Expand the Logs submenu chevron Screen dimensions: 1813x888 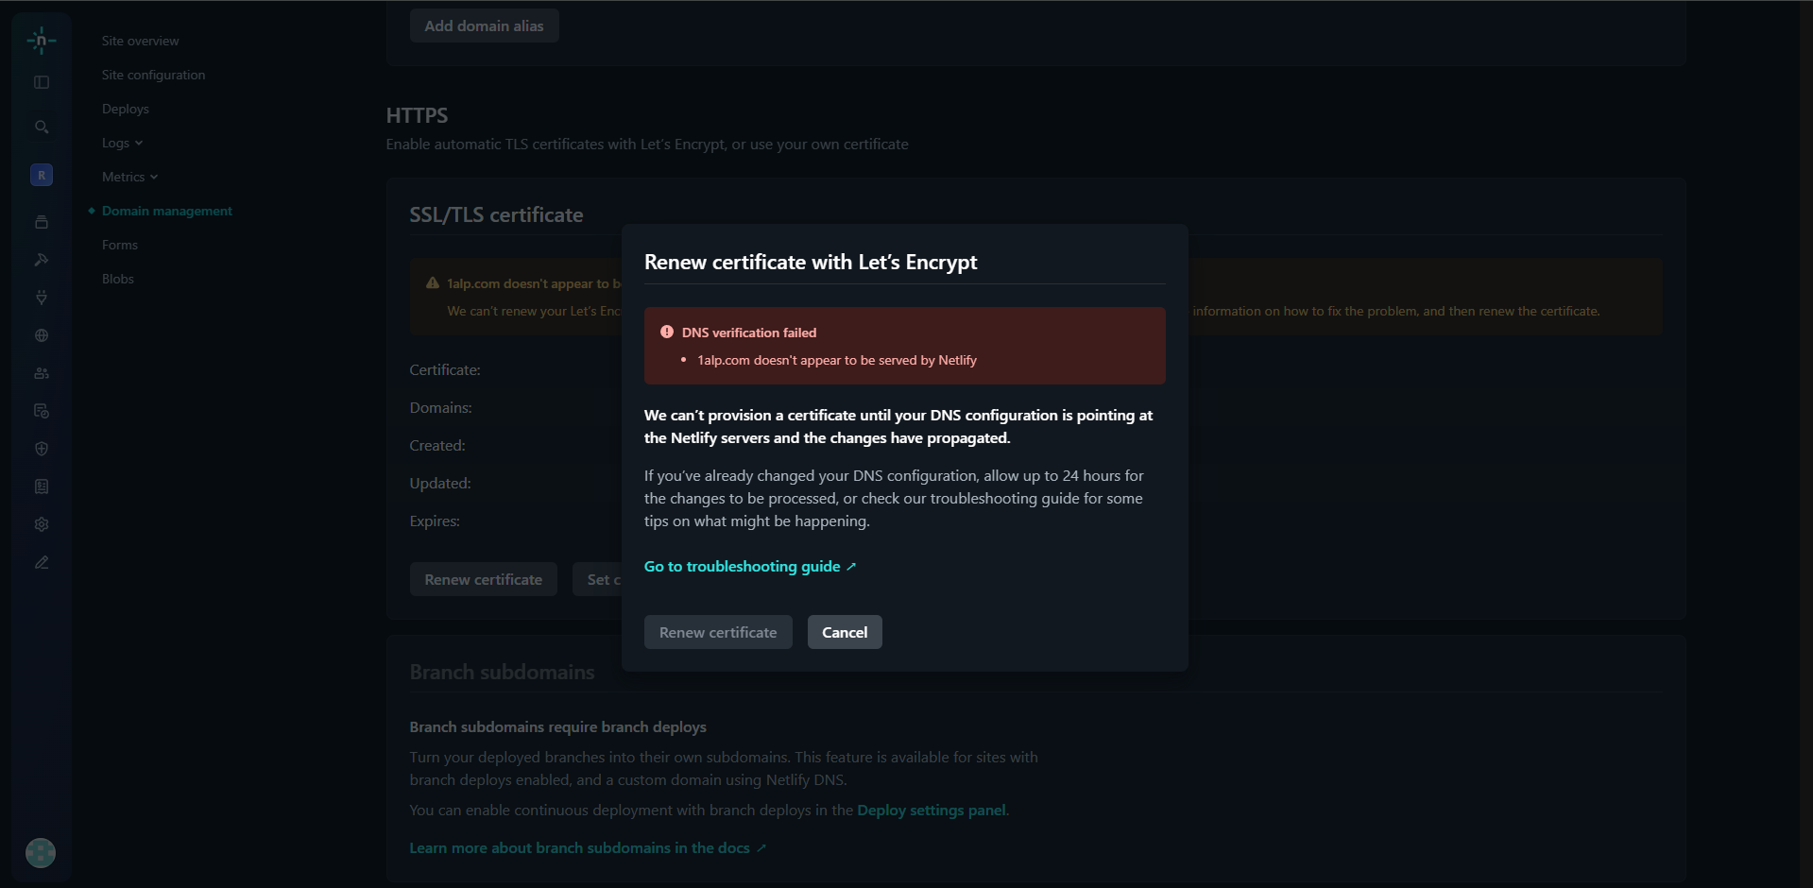pos(139,144)
